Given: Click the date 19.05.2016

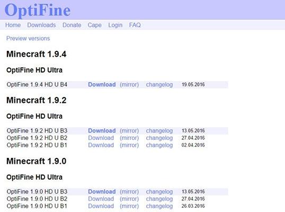Looking at the screenshot, I should click(193, 85).
